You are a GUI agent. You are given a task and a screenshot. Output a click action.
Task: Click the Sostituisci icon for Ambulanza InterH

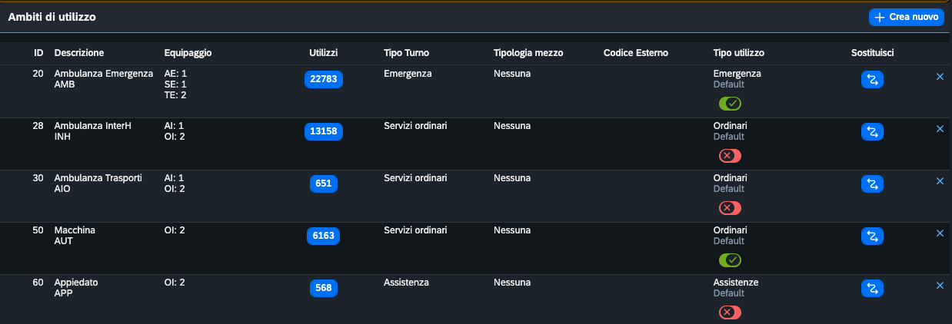[872, 131]
